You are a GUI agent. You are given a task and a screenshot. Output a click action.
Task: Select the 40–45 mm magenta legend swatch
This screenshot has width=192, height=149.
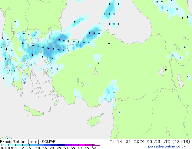(82, 145)
